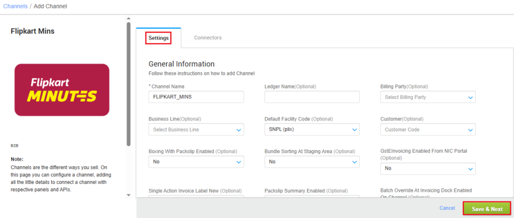Open Bundle Sorting At Staging Area dropdown
This screenshot has height=218, width=514.
[312, 162]
